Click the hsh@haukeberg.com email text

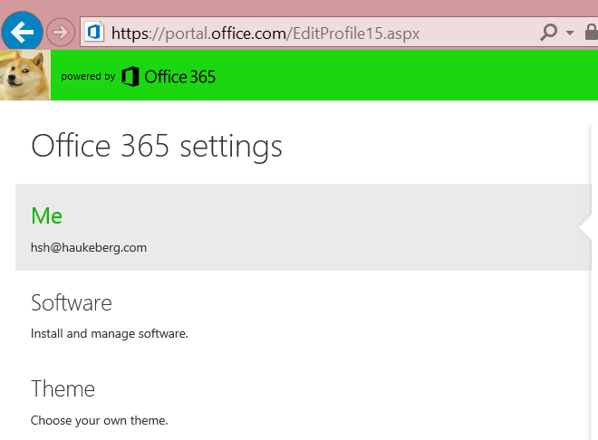pyautogui.click(x=89, y=247)
